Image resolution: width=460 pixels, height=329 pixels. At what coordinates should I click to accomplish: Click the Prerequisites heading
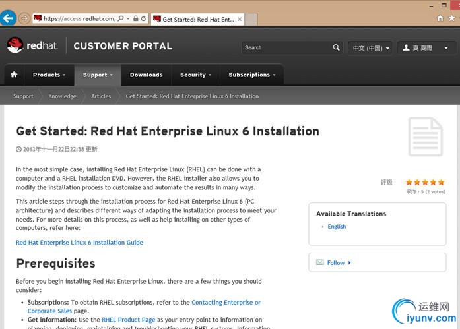(x=55, y=263)
